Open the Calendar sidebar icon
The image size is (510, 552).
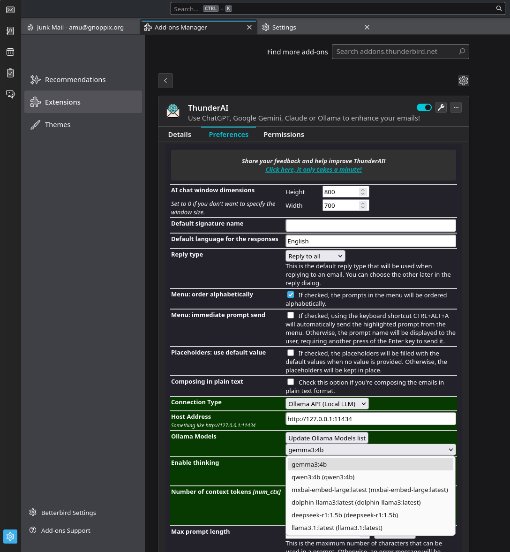pos(10,52)
